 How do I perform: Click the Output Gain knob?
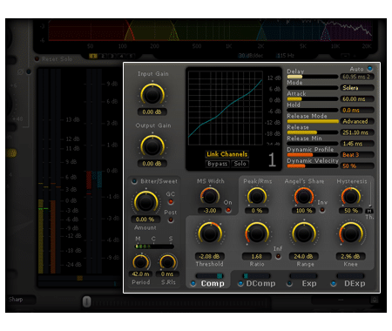[152, 146]
